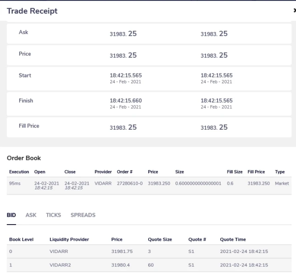Click the Start row label
The image size is (296, 275).
tap(25, 76)
